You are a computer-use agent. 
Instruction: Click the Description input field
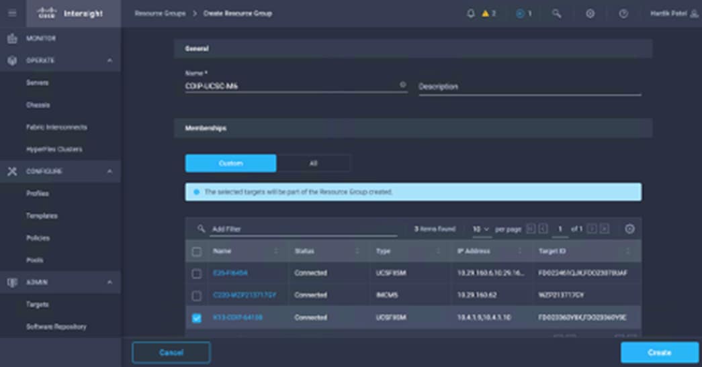(x=529, y=87)
